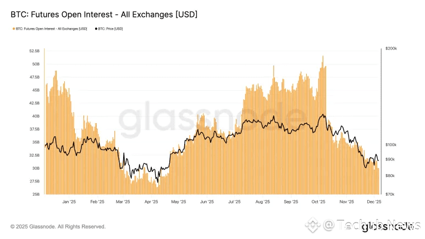Click the $70k right axis label
The width and height of the screenshot is (425, 239).
(390, 194)
